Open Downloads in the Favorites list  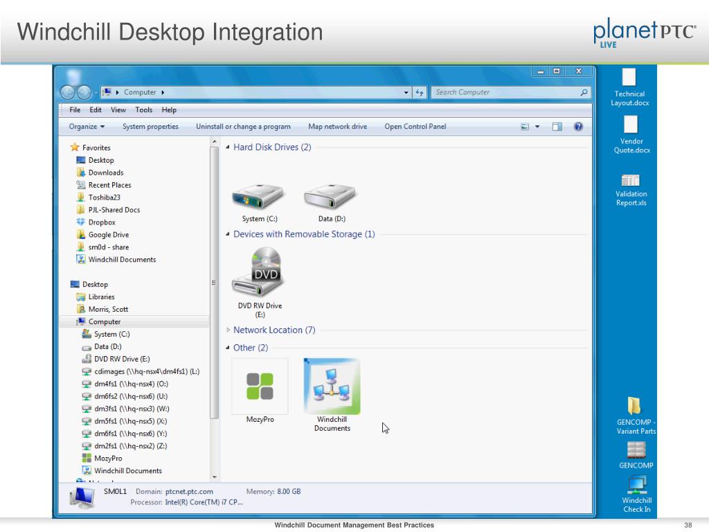[x=100, y=172]
